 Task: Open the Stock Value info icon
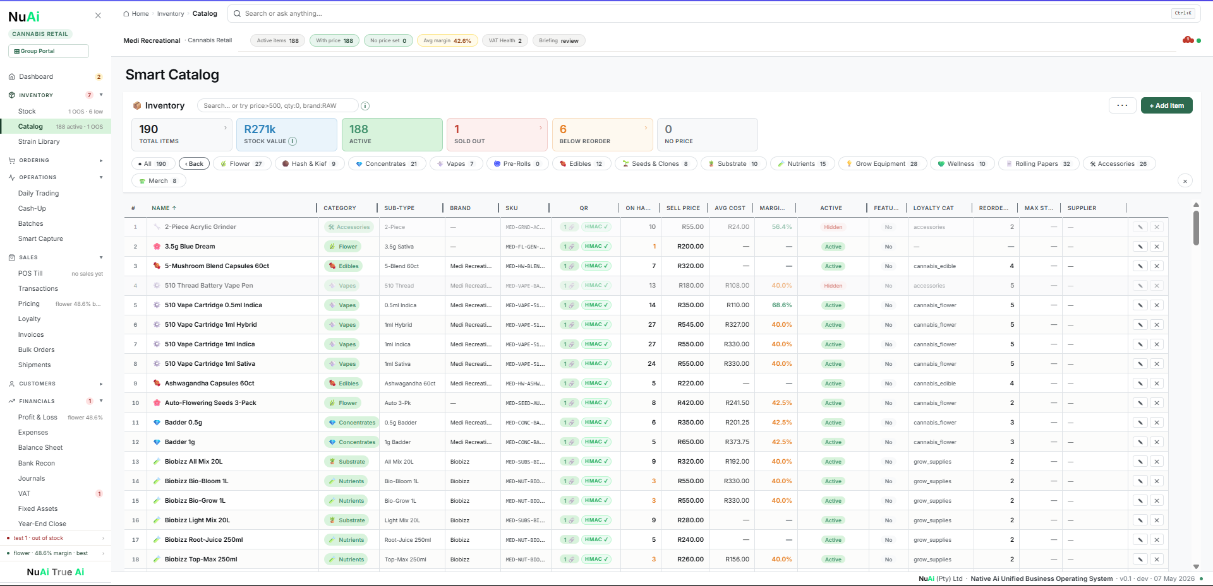click(293, 141)
